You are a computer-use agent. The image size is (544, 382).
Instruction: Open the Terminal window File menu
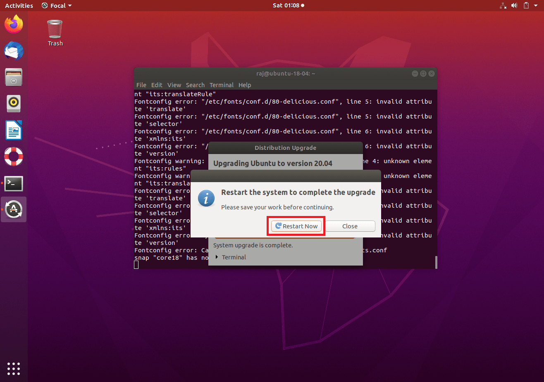coord(141,85)
